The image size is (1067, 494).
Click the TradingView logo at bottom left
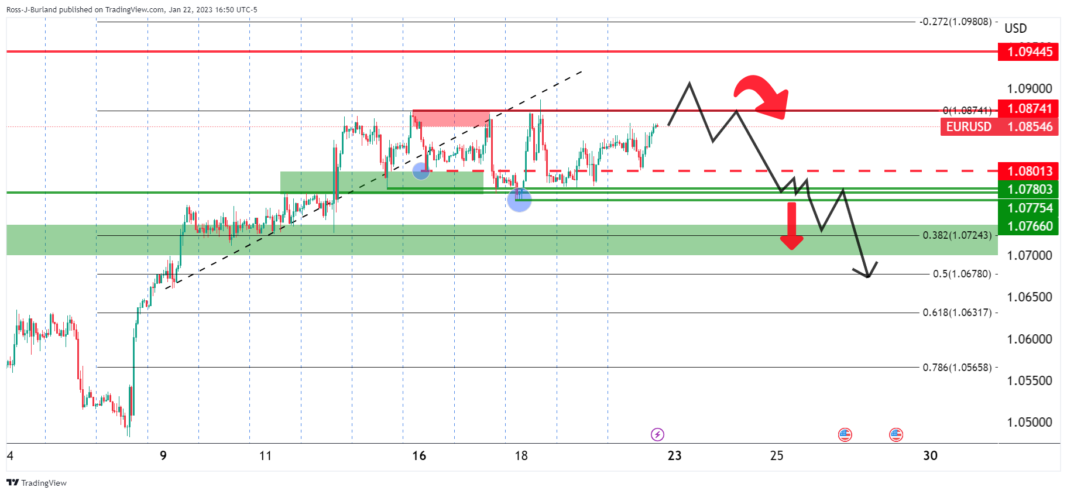[36, 483]
